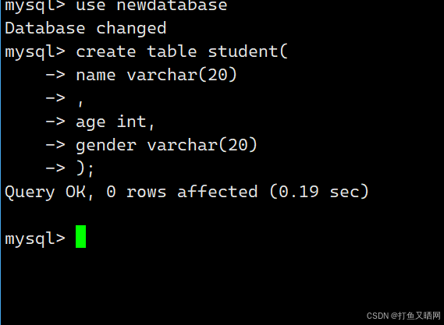This screenshot has width=444, height=325.
Task: Click the '->' arrow before 'name'
Action: tap(55, 75)
